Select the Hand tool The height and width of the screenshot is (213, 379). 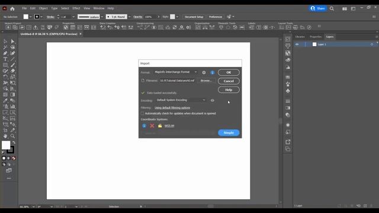pyautogui.click(x=5, y=136)
